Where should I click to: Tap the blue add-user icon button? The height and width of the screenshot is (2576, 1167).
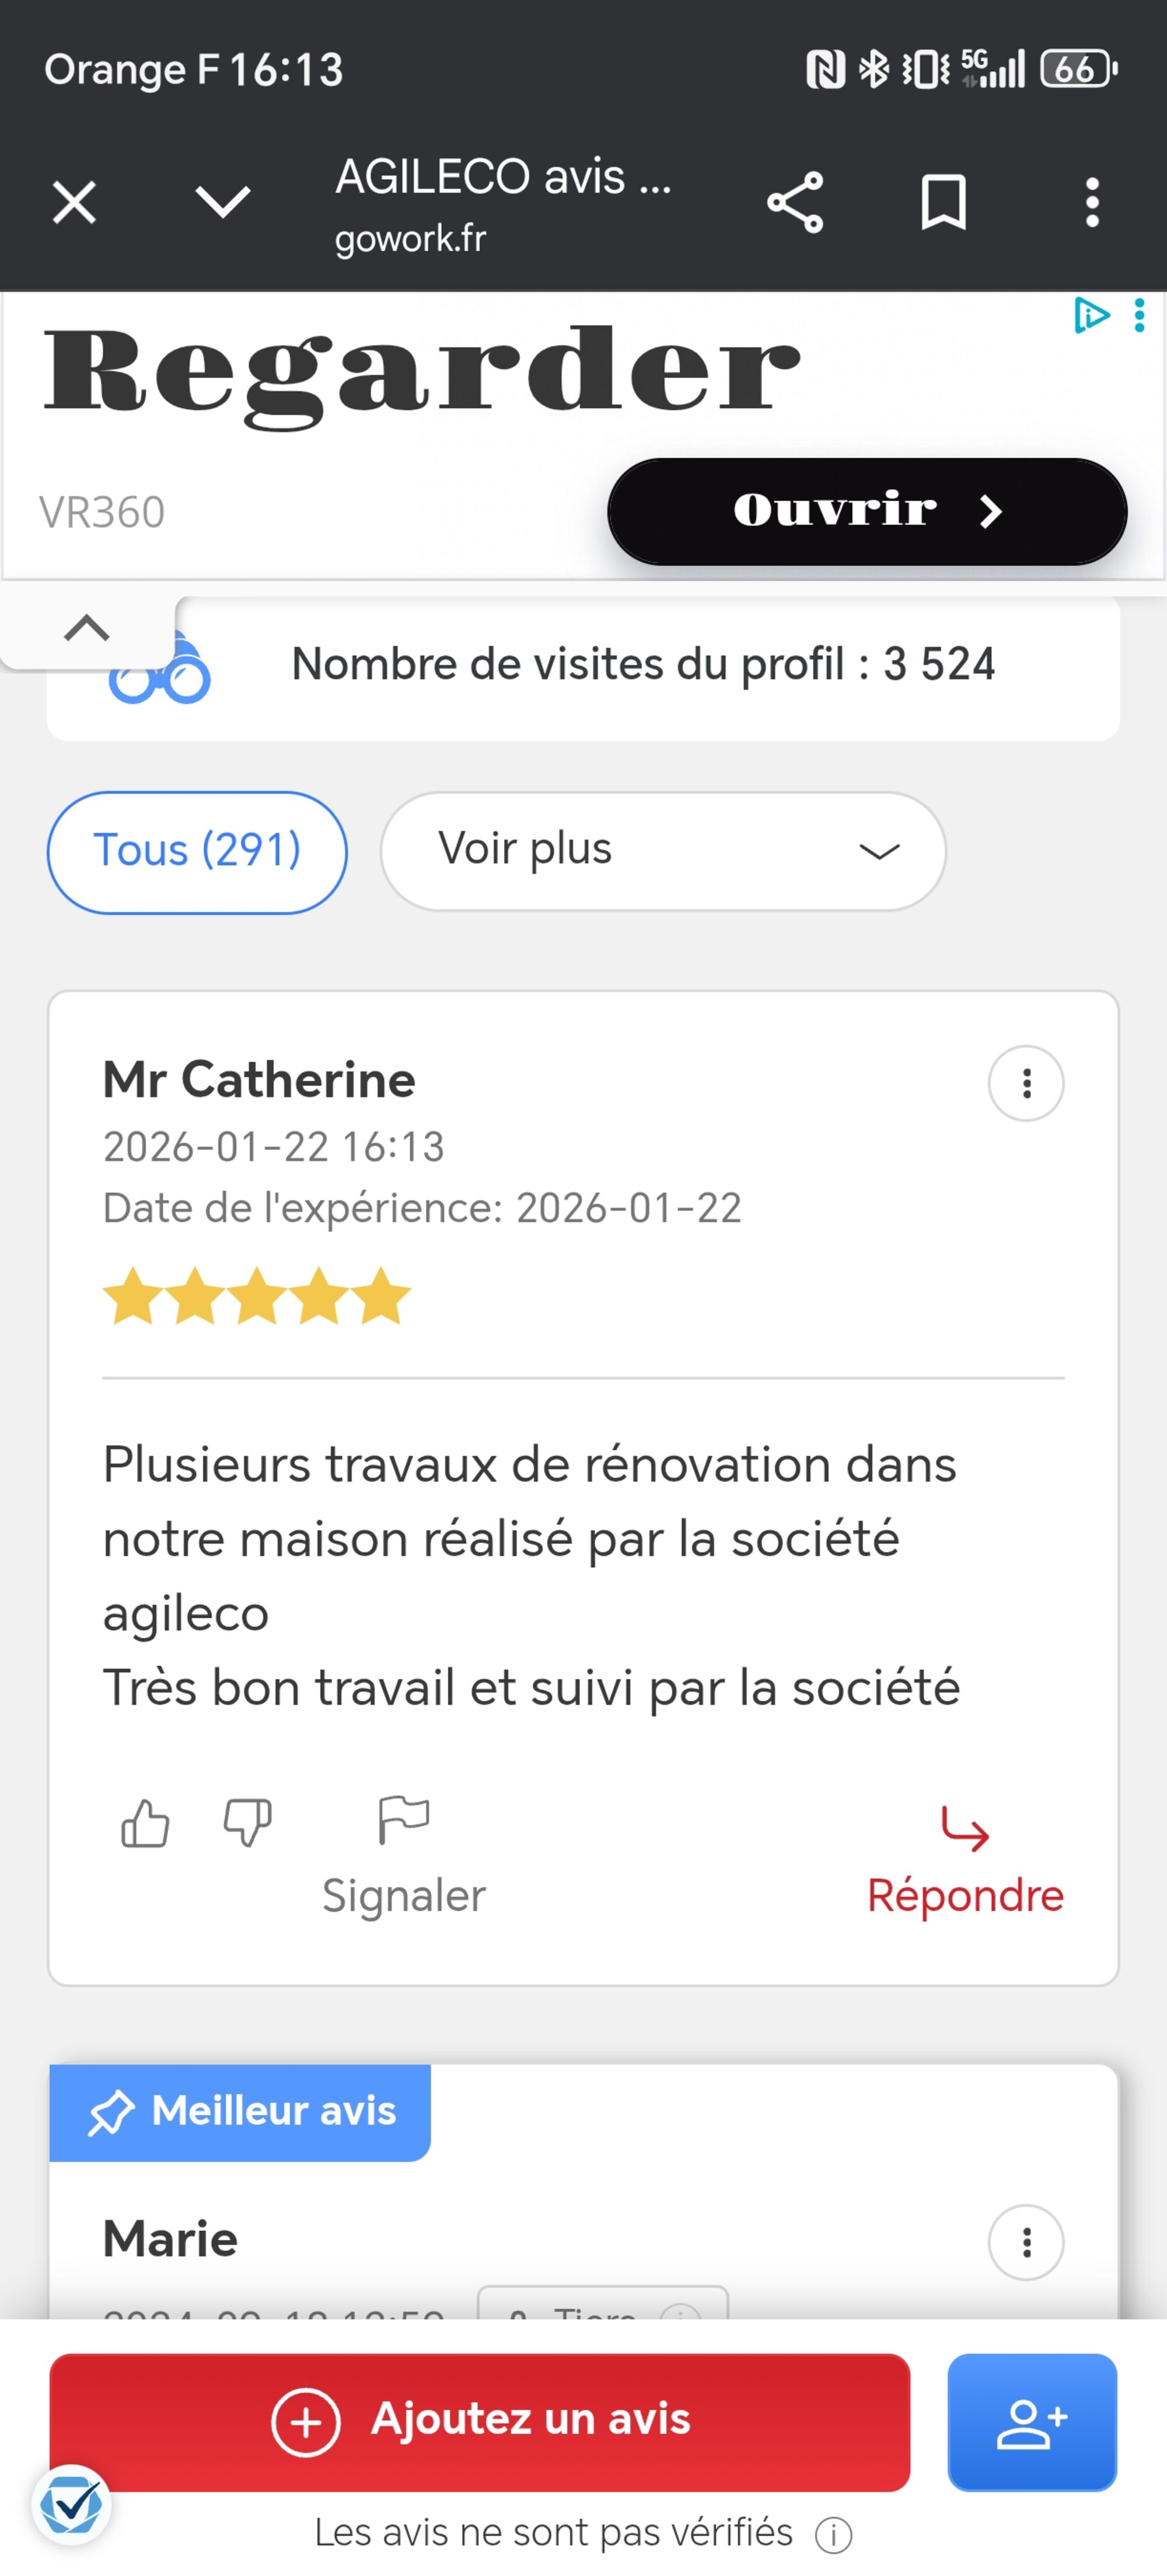tap(1031, 2421)
